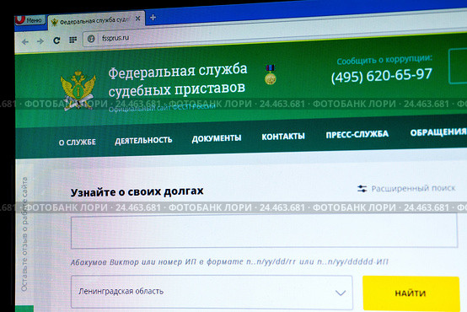Open the О СЛУЖБЕ menu
The height and width of the screenshot is (312, 467).
78,143
